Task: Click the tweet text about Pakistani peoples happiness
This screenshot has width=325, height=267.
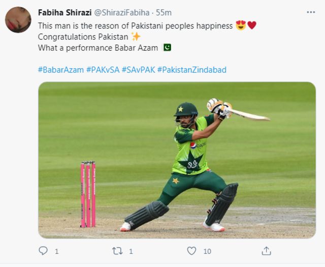Action: (136, 25)
